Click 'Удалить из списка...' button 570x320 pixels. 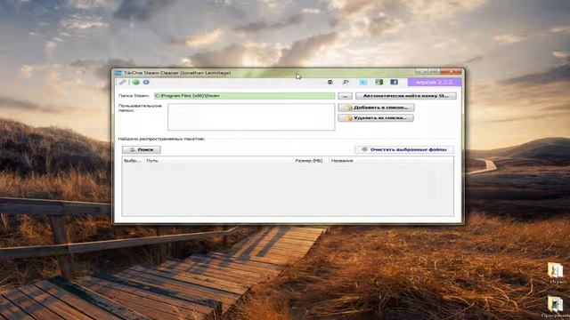click(x=376, y=118)
